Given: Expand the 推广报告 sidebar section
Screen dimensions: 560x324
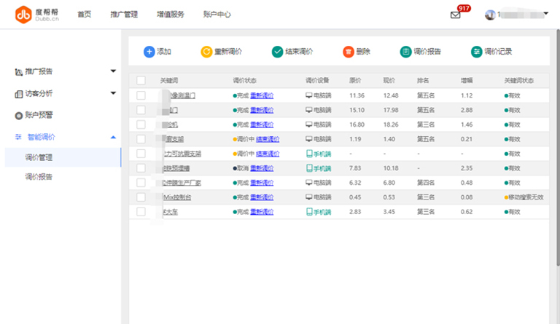Looking at the screenshot, I should tap(113, 71).
